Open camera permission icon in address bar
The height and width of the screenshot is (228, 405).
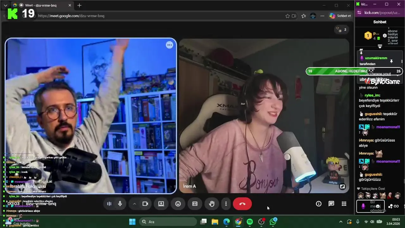click(294, 16)
